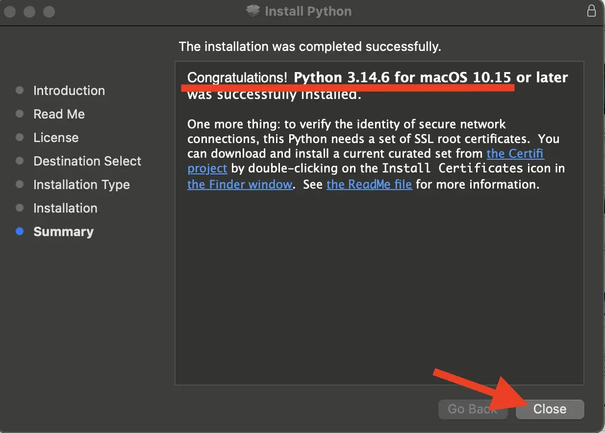Open the Finder window link
The width and height of the screenshot is (605, 433).
pos(240,185)
